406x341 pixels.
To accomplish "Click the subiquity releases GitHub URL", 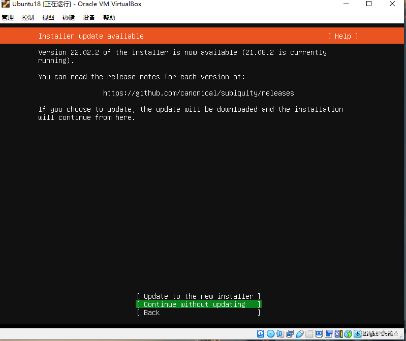I will coord(199,93).
